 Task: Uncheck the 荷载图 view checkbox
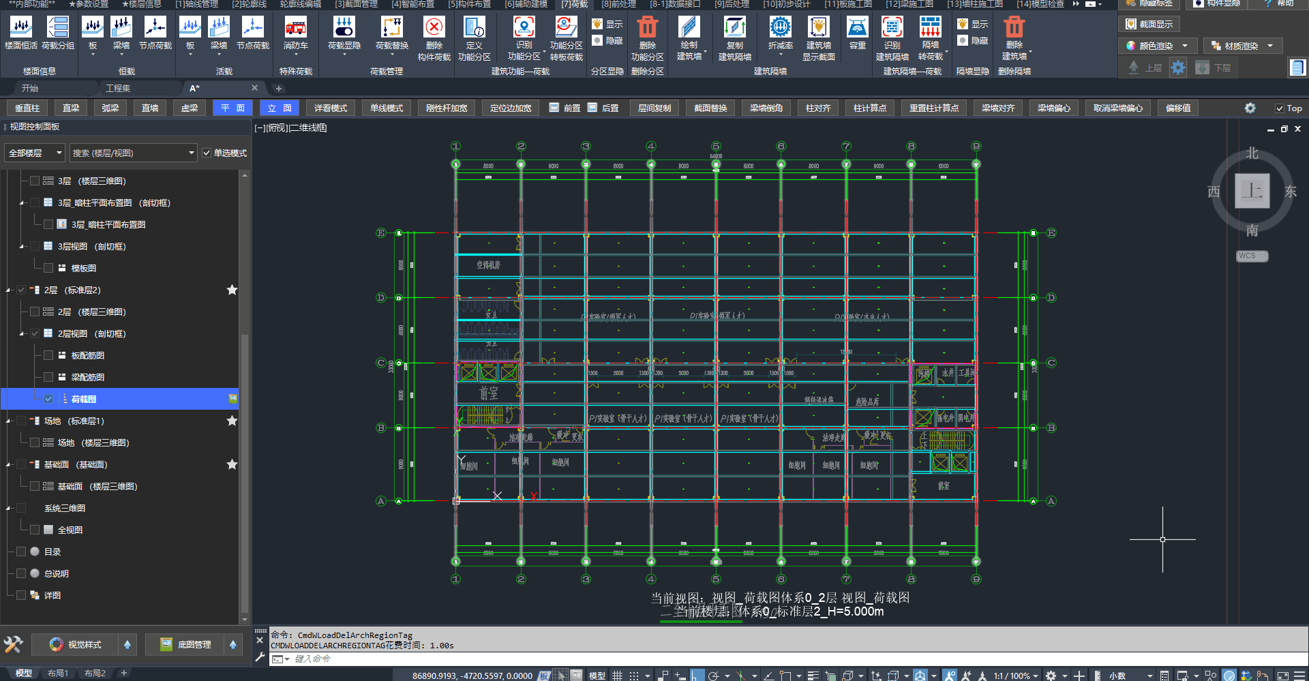point(48,399)
